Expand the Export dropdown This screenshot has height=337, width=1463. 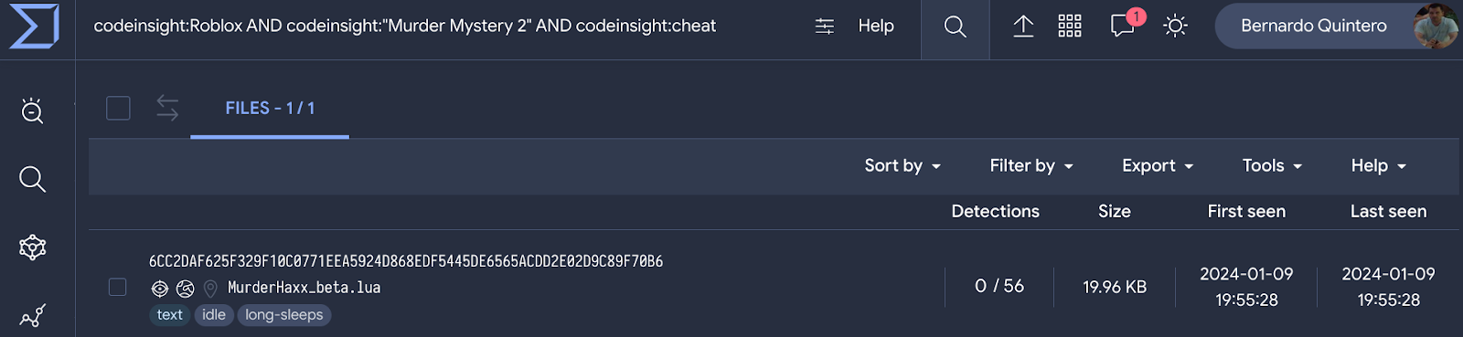tap(1158, 165)
